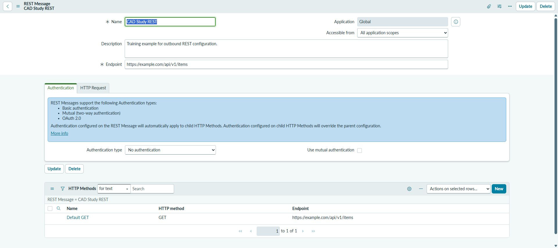The width and height of the screenshot is (558, 248).
Task: Go back using the header back arrow
Action: pyautogui.click(x=8, y=6)
